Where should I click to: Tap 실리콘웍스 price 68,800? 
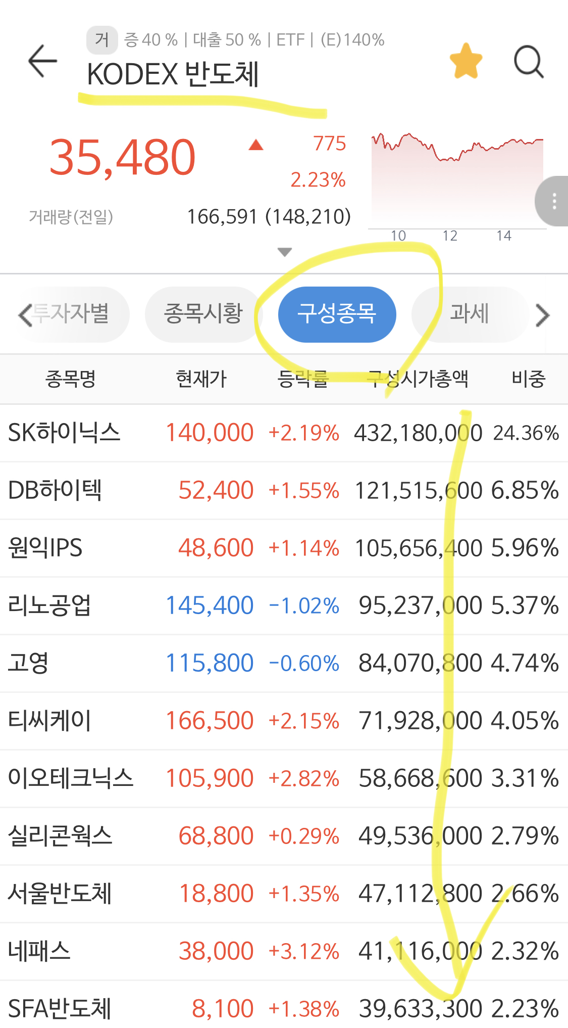216,836
